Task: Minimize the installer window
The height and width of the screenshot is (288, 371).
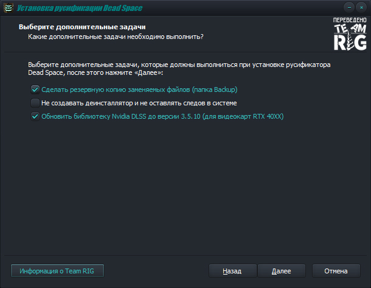Action: tap(348, 7)
